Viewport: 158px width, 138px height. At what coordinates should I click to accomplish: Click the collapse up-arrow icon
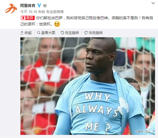pos(22,33)
